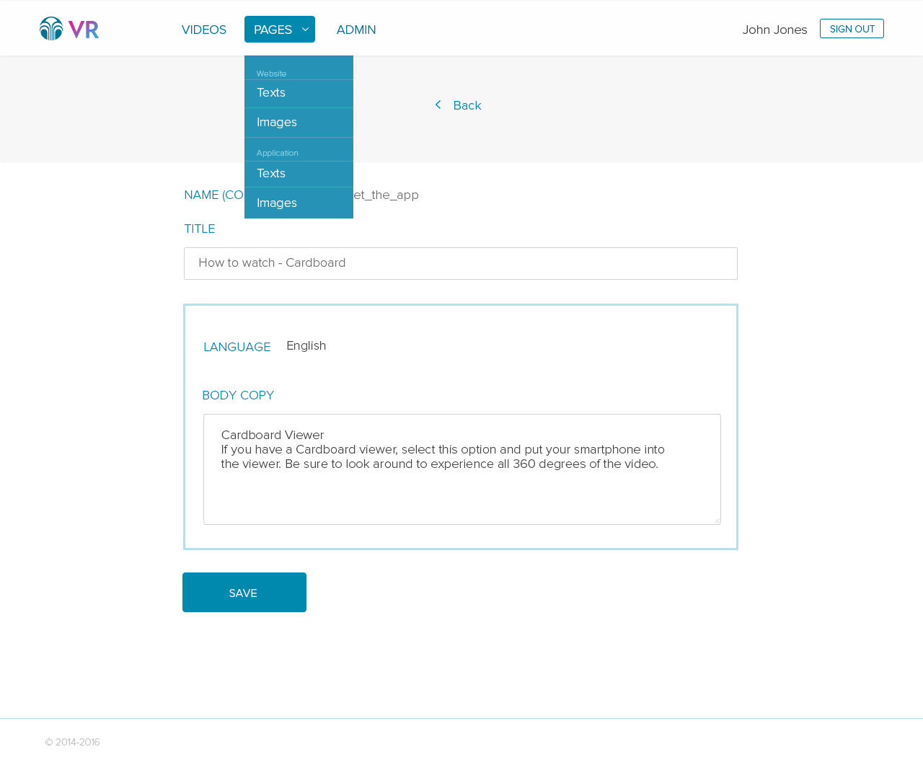The image size is (923, 765).
Task: Click the fountain logo icon
Action: click(51, 29)
